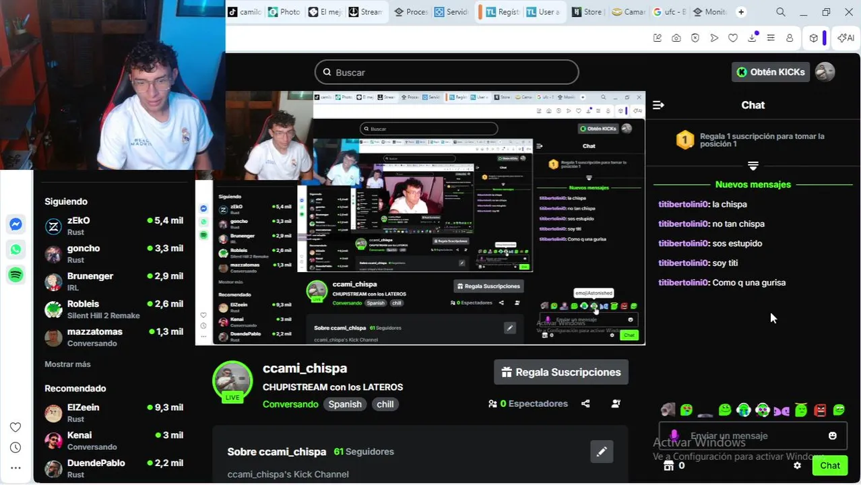Click titibertolini0 on the 'soy titi' message

pyautogui.click(x=684, y=263)
